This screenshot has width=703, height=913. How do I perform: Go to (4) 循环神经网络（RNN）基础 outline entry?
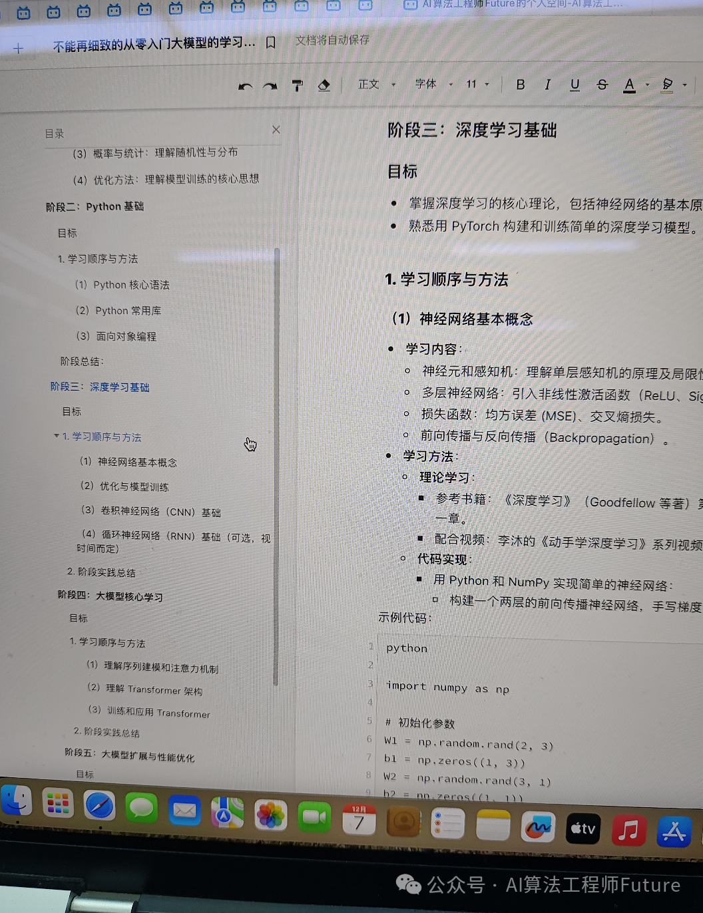pyautogui.click(x=174, y=542)
